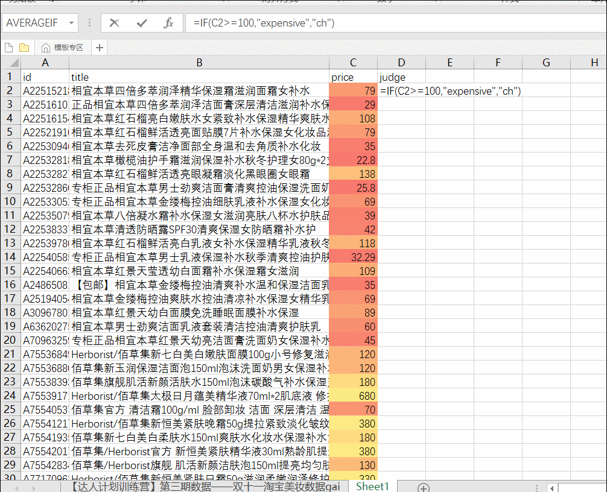Switch to the 双十一淘宝美妆数据 sheet tab
The image size is (607, 492).
pyautogui.click(x=206, y=486)
